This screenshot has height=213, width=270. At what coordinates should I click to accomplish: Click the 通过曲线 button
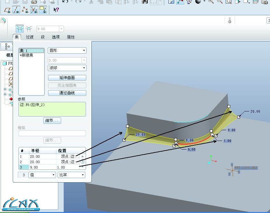coord(67,93)
